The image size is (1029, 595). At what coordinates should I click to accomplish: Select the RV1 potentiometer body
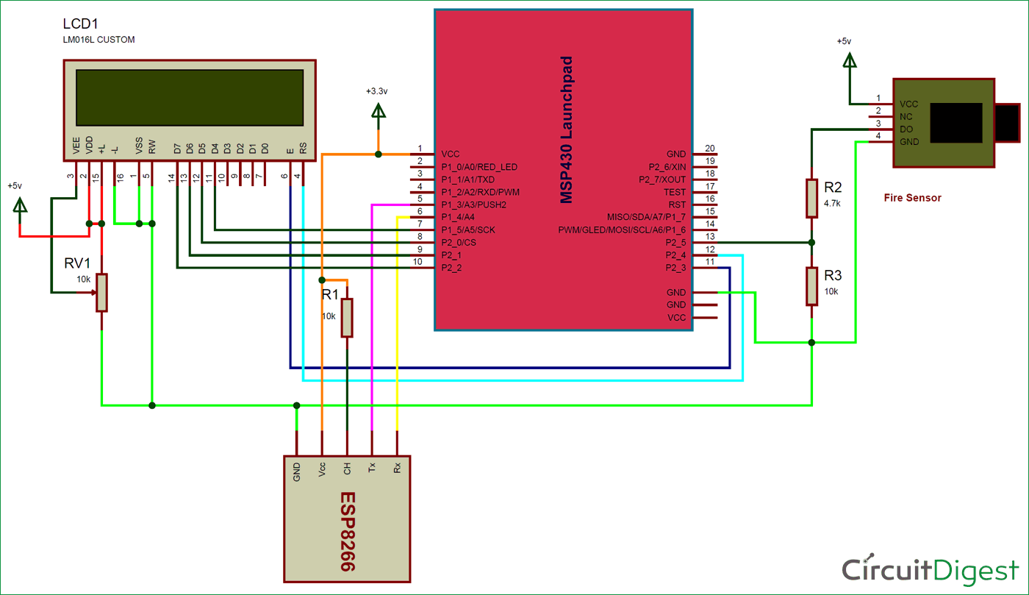102,292
